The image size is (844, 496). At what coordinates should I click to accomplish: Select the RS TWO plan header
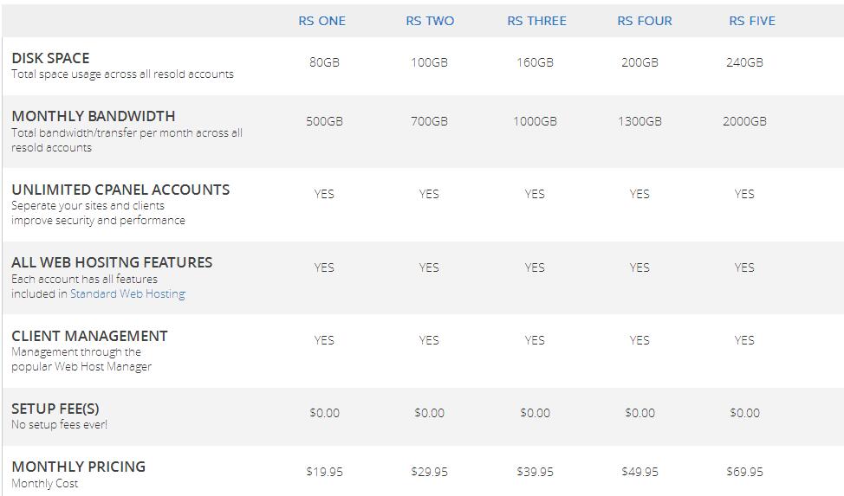(x=430, y=21)
